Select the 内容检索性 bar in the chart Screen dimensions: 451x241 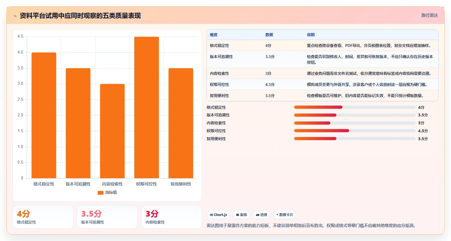click(112, 131)
